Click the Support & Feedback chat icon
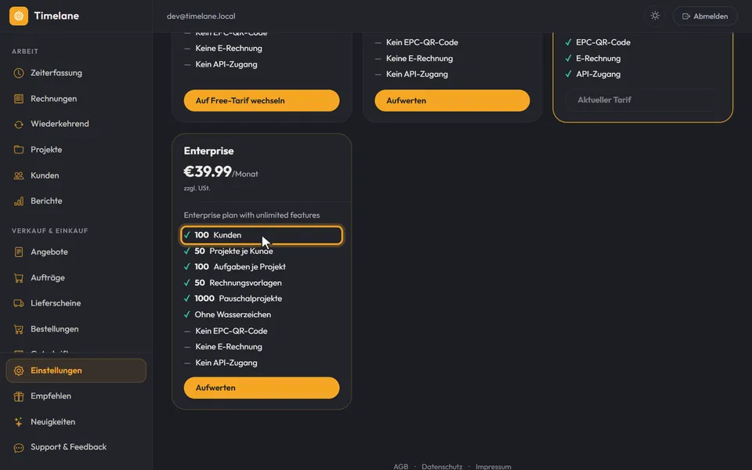Image resolution: width=752 pixels, height=470 pixels. coord(19,447)
